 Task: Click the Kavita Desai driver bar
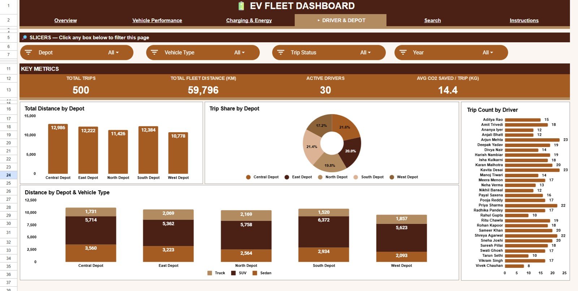[x=532, y=170]
